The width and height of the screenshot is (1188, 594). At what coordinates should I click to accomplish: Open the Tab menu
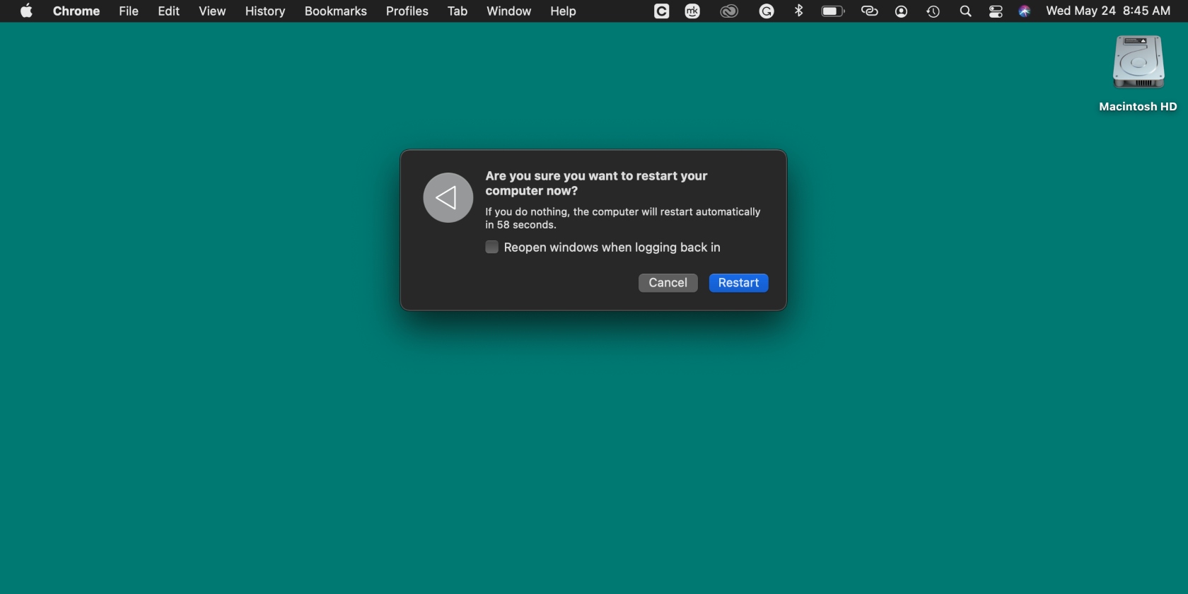point(458,11)
